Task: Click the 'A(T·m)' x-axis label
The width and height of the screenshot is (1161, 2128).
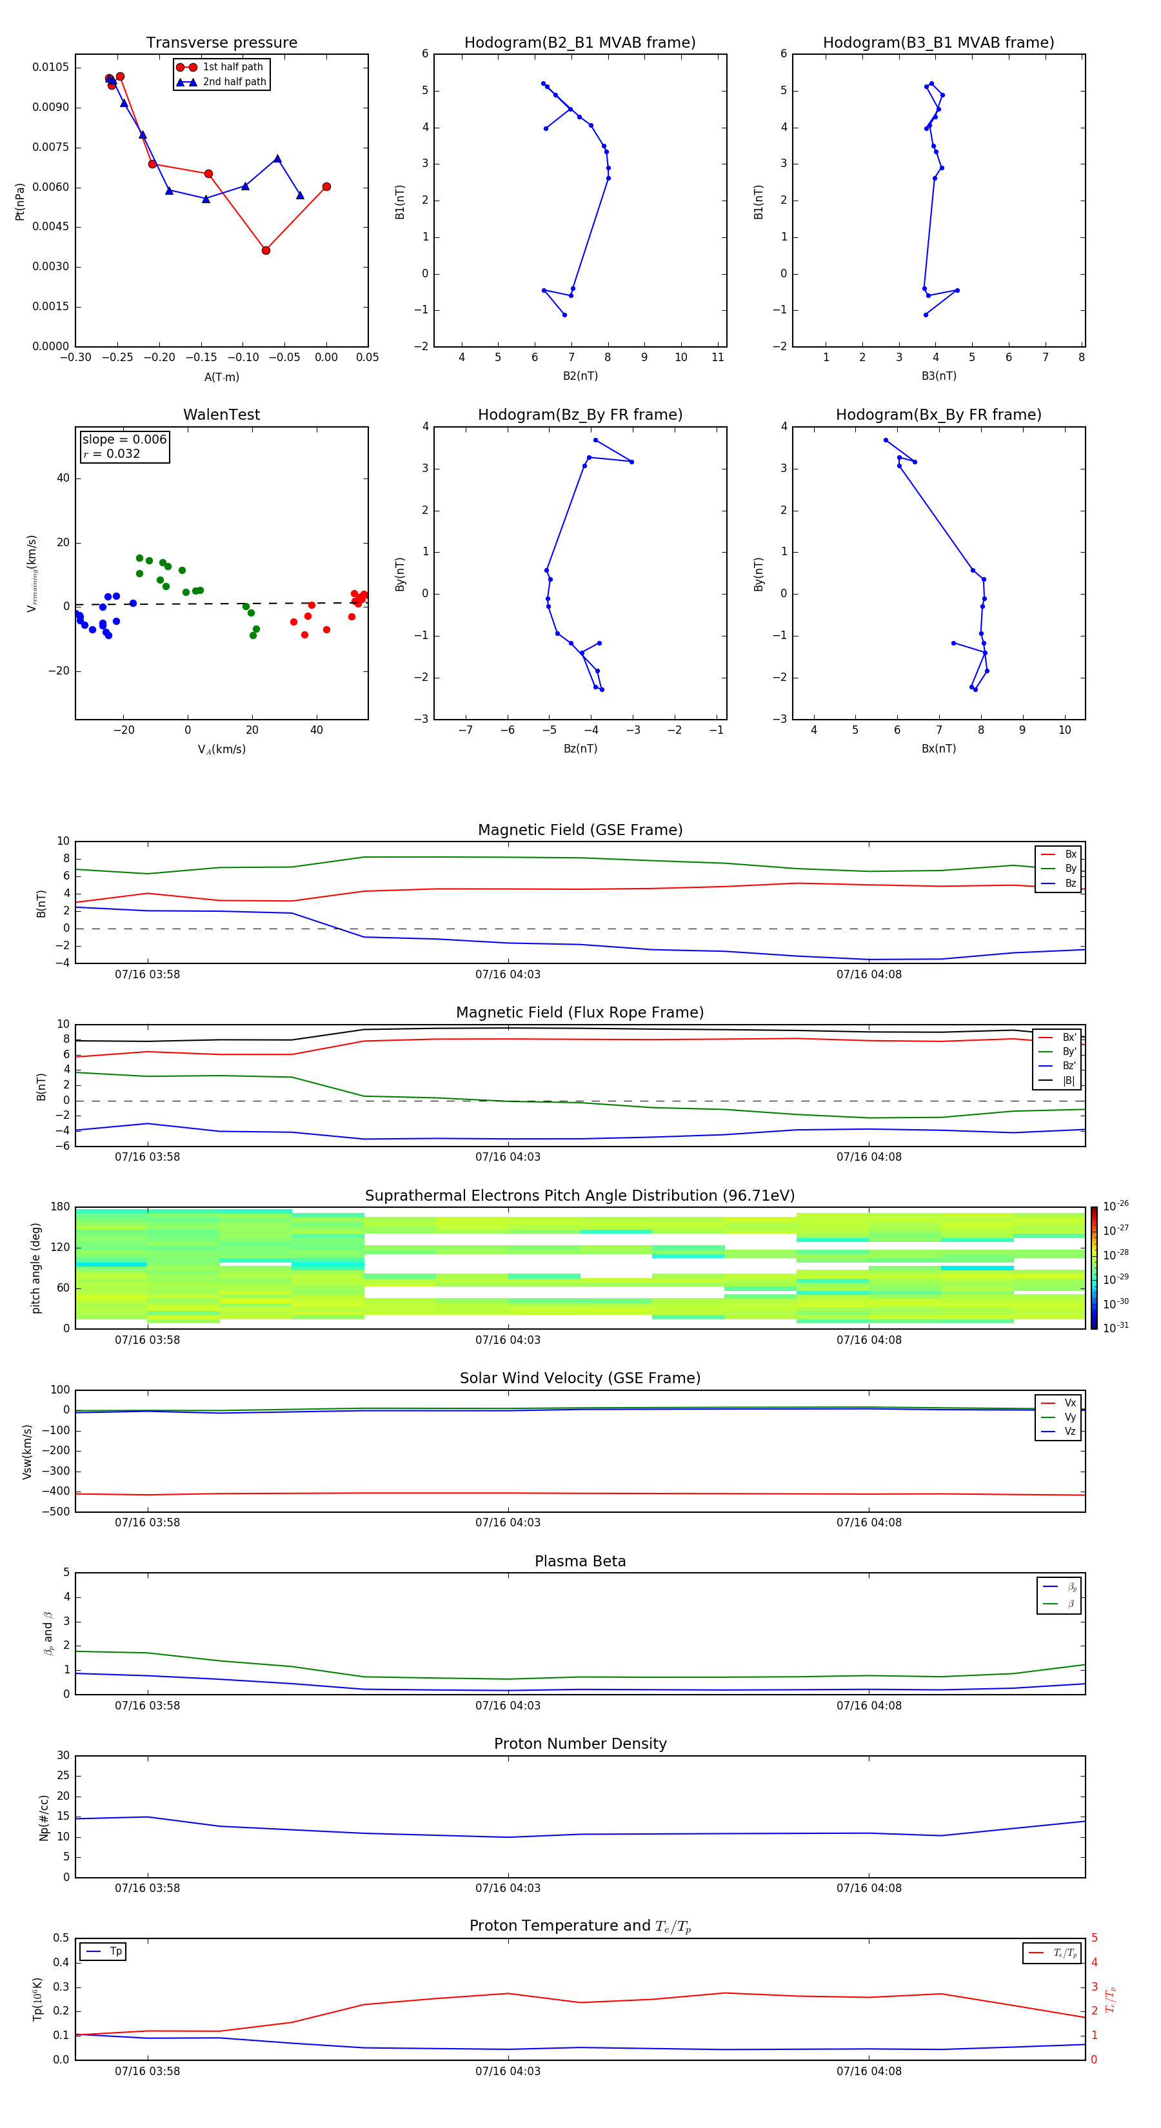Action: coord(221,377)
